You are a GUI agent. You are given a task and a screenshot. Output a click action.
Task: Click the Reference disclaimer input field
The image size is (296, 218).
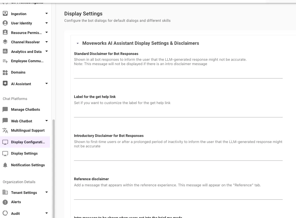click(178, 194)
